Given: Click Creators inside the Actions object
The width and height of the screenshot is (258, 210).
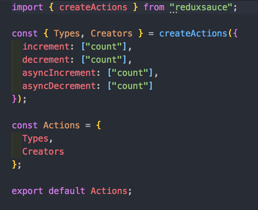Looking at the screenshot, I should point(43,152).
